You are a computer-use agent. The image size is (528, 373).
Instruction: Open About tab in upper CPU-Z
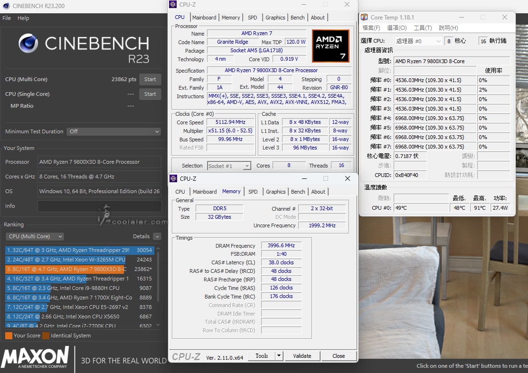[318, 18]
